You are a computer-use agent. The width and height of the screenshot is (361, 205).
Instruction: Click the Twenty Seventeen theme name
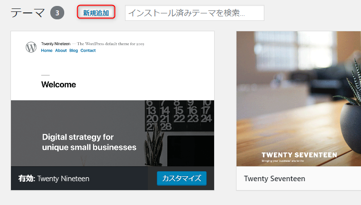coord(274,179)
